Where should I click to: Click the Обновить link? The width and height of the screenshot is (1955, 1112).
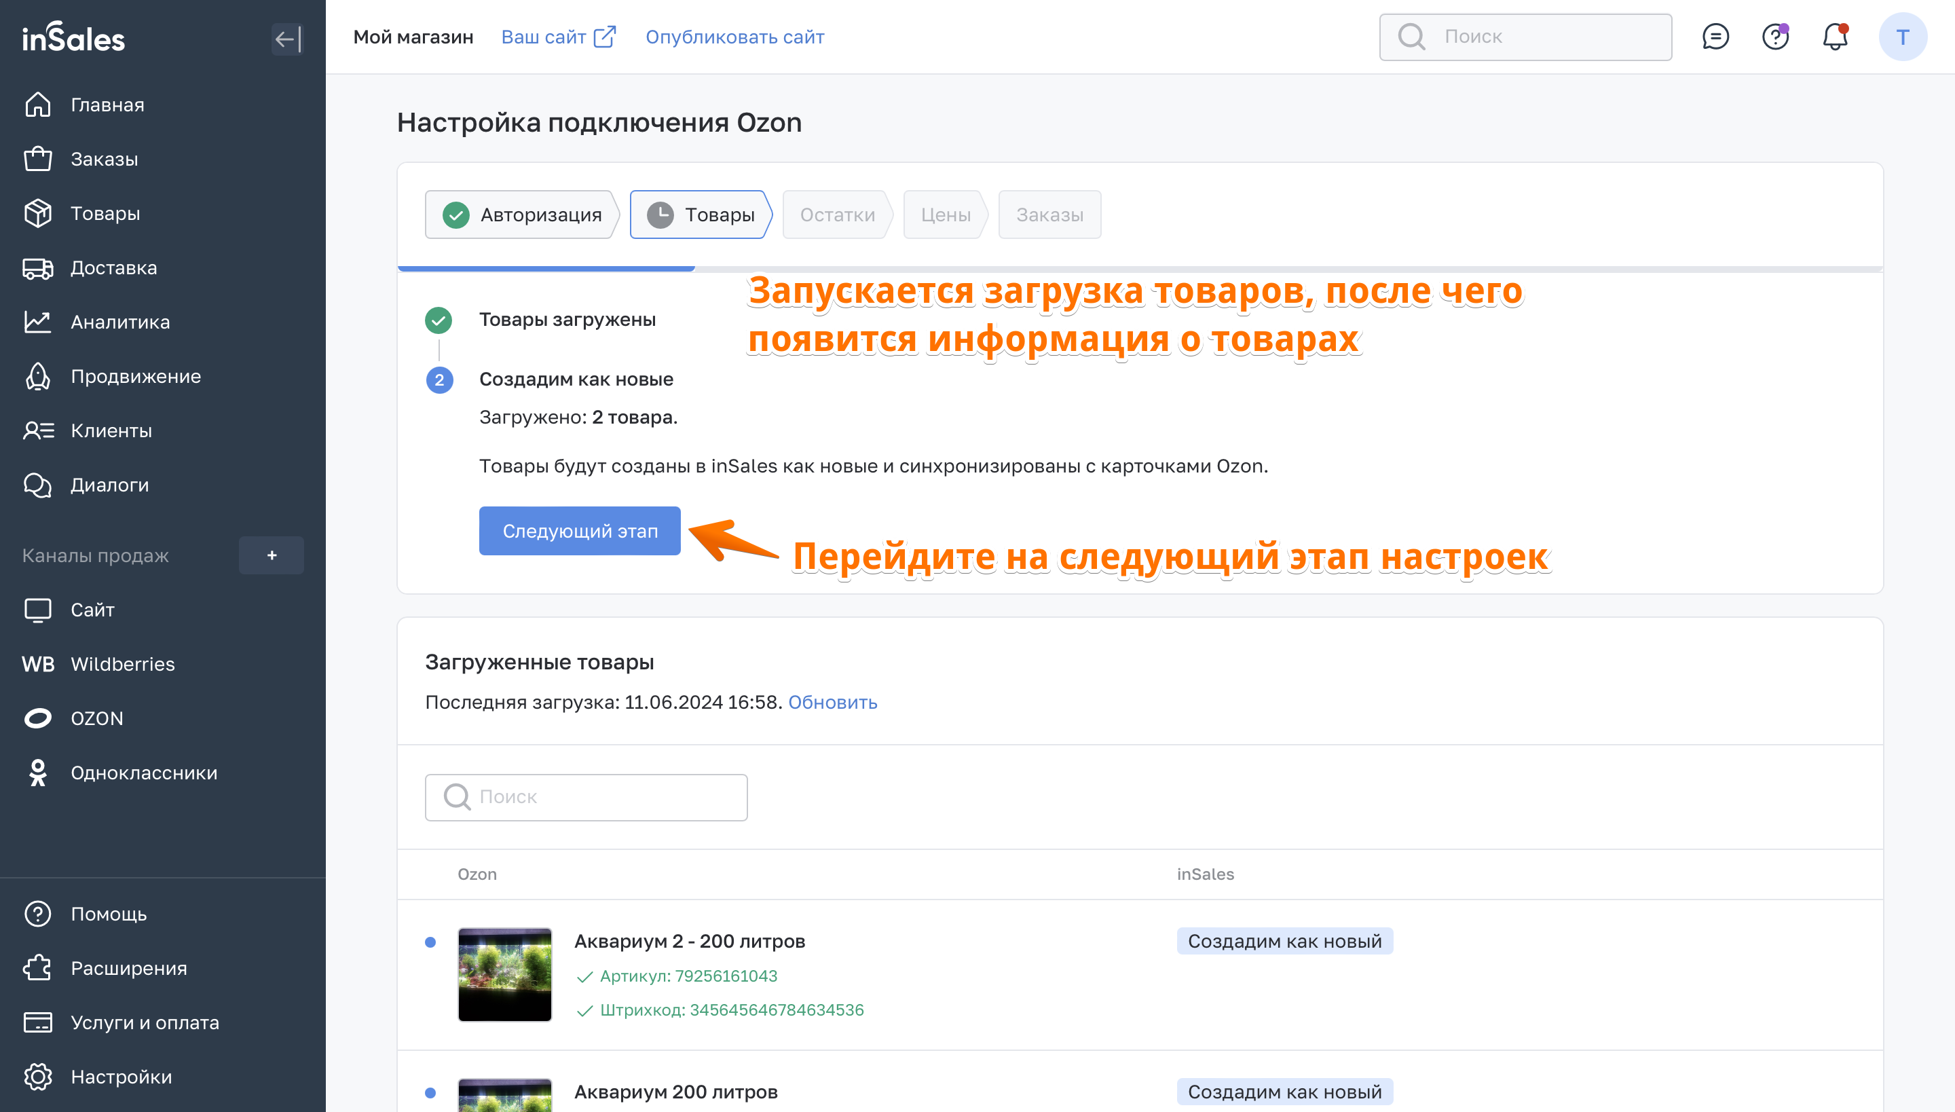[832, 702]
